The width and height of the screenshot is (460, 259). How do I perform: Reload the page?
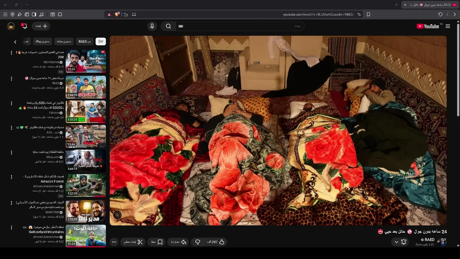click(440, 14)
